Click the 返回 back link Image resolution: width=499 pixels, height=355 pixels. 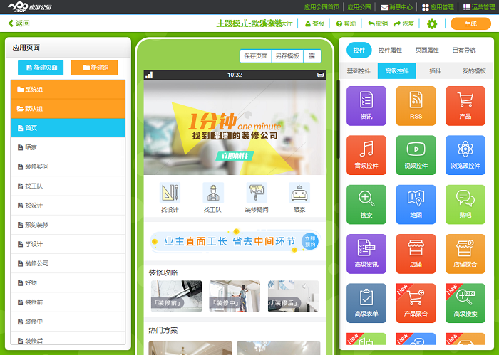click(x=19, y=23)
